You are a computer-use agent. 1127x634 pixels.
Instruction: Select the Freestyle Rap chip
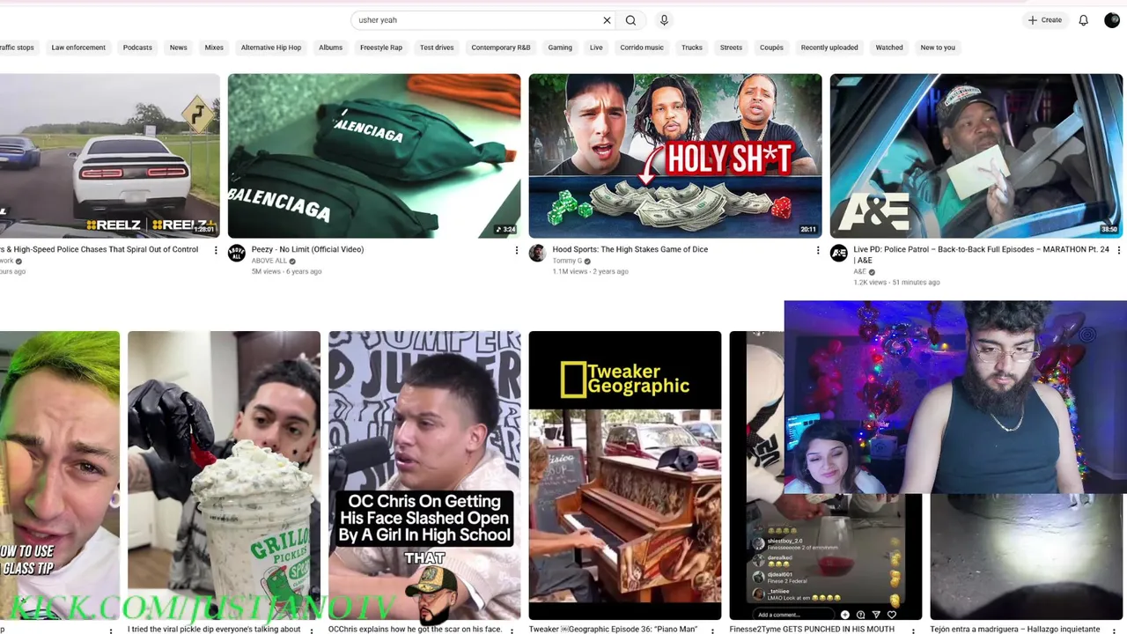[x=381, y=48]
